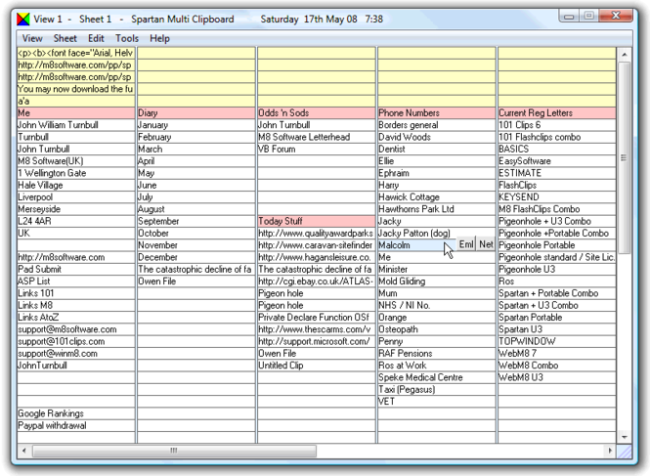Click the horizontal scrollbar thumb
Screen dimensions: 650x476
coord(174,451)
